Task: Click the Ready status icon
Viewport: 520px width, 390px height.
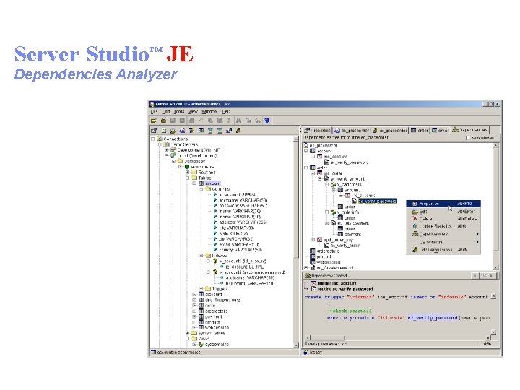Action: tap(305, 352)
